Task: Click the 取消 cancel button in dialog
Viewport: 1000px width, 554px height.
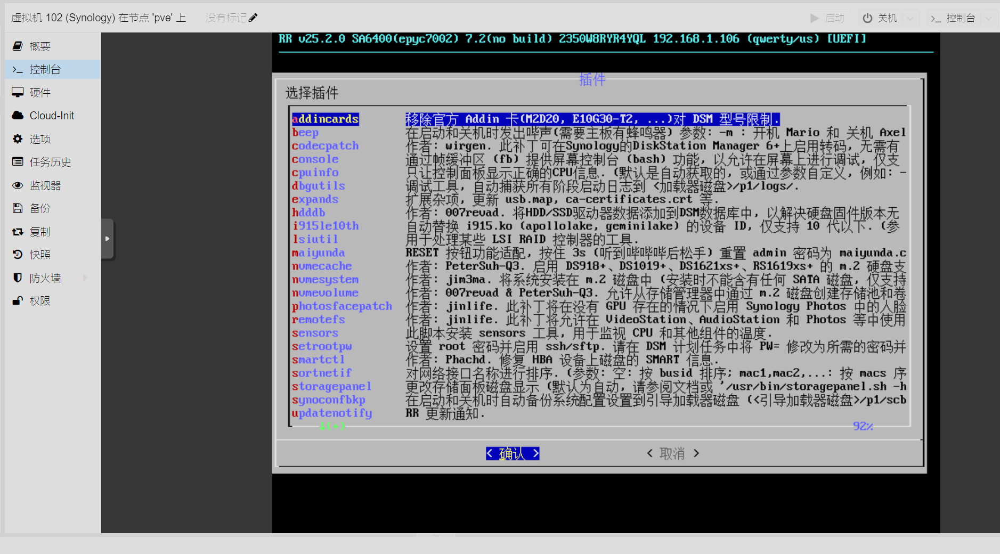Action: (672, 453)
